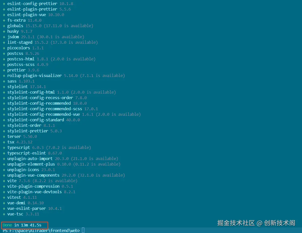Click the postcss-html 1.8.1 line
Image resolution: width=302 pixels, height=233 pixels.
click(49, 59)
